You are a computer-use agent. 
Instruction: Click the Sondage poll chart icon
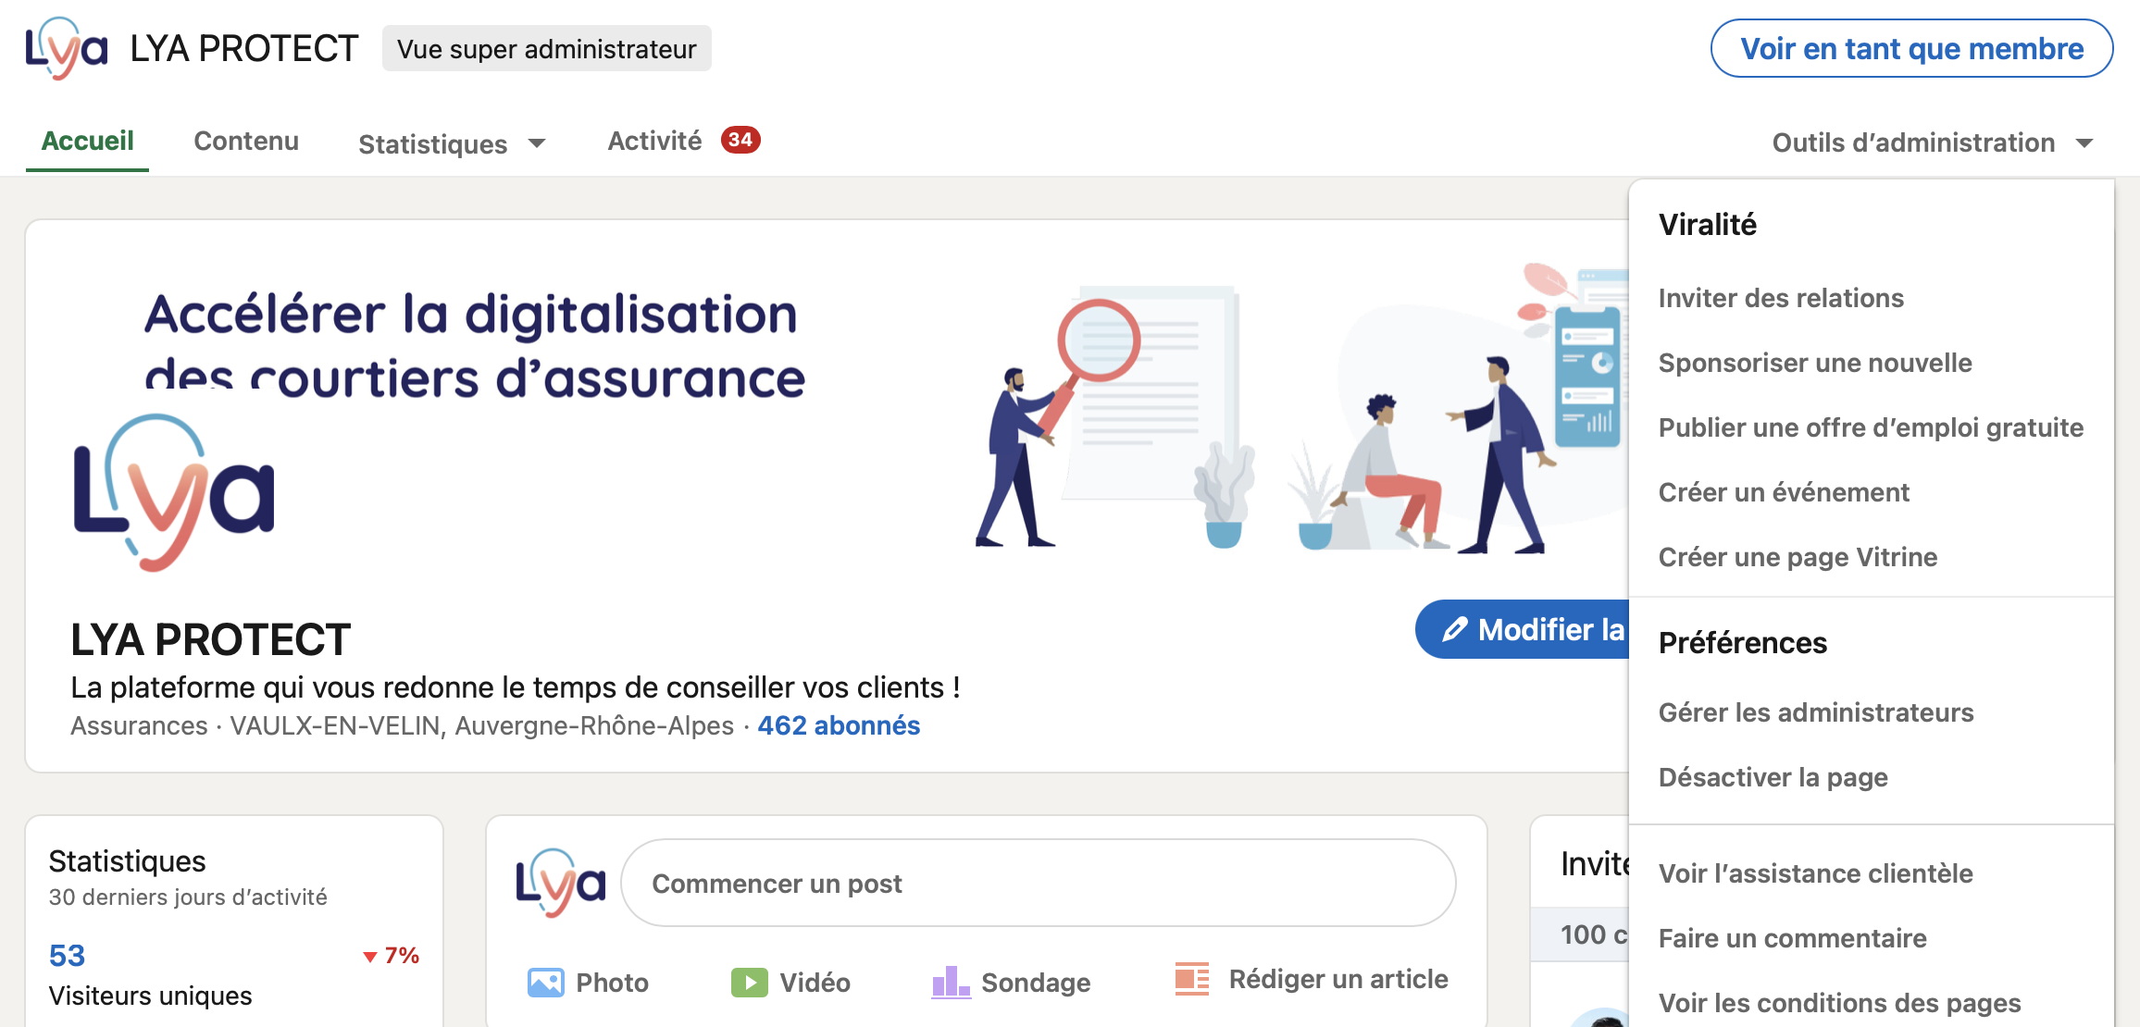coord(951,982)
